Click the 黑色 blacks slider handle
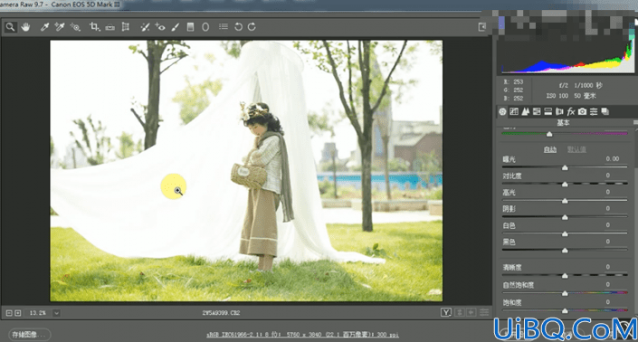This screenshot has height=342, width=638. tap(565, 251)
